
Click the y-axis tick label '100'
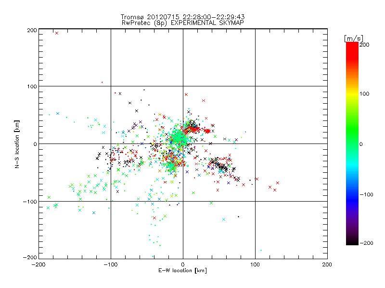[32, 86]
